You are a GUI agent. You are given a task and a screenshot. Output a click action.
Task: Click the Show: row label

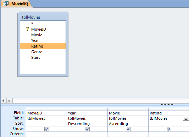[18, 129]
